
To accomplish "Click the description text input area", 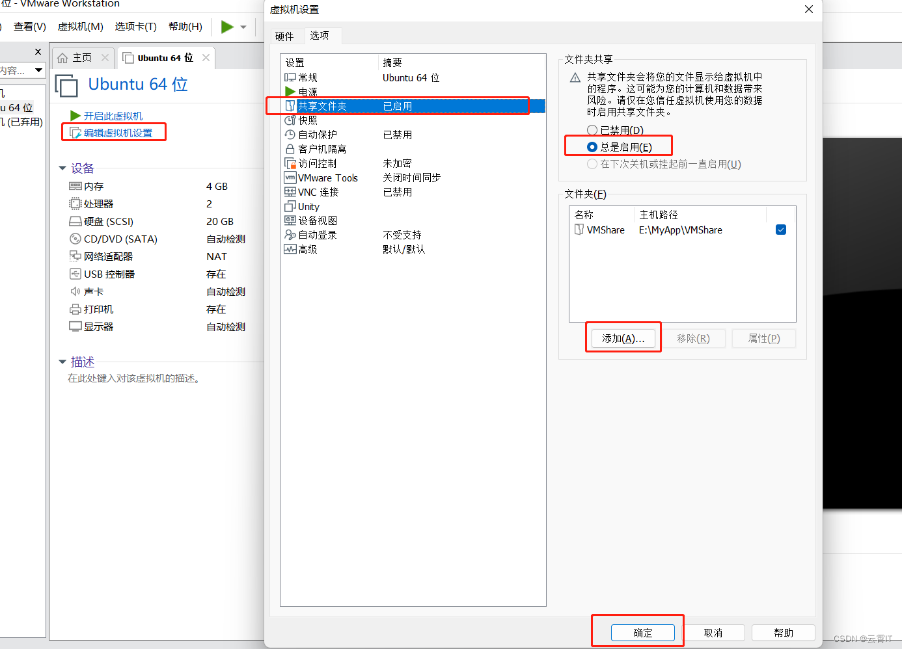I will 134,378.
